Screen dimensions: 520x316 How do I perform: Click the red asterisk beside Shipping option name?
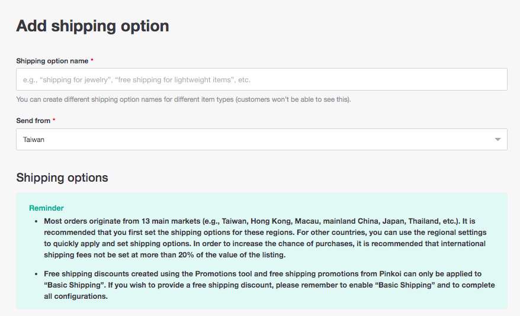tap(92, 61)
